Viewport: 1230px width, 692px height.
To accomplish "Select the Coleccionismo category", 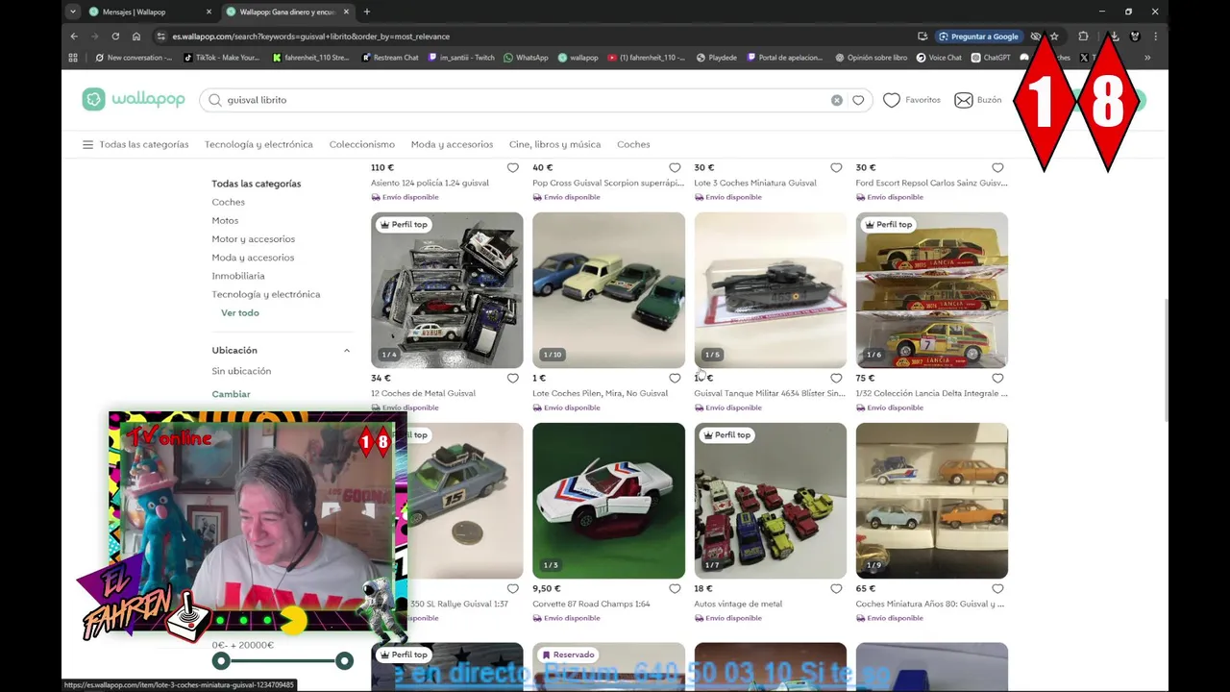I will point(362,145).
